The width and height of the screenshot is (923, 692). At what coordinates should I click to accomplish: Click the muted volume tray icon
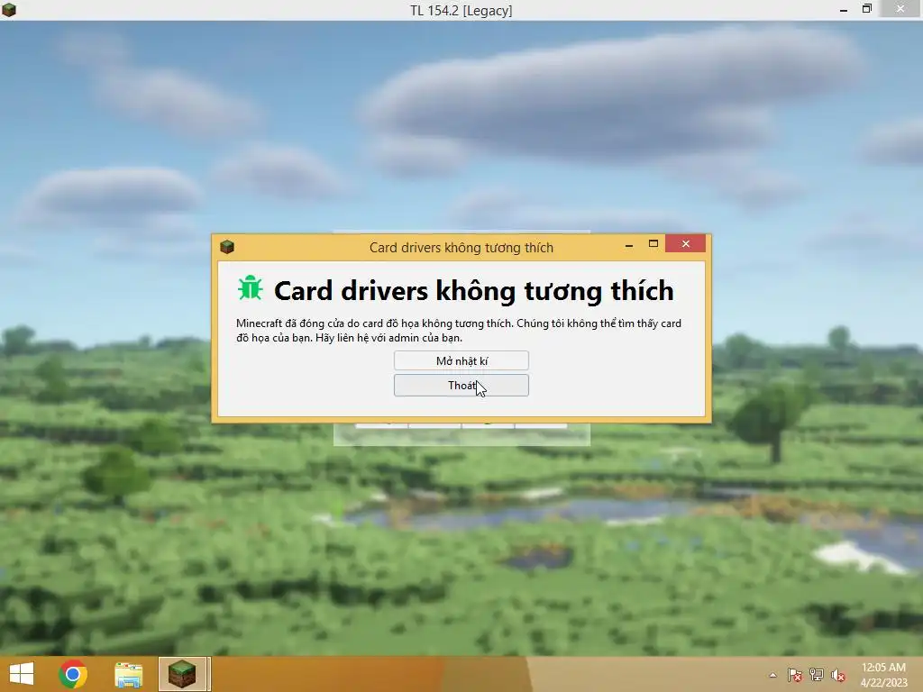[x=837, y=675]
